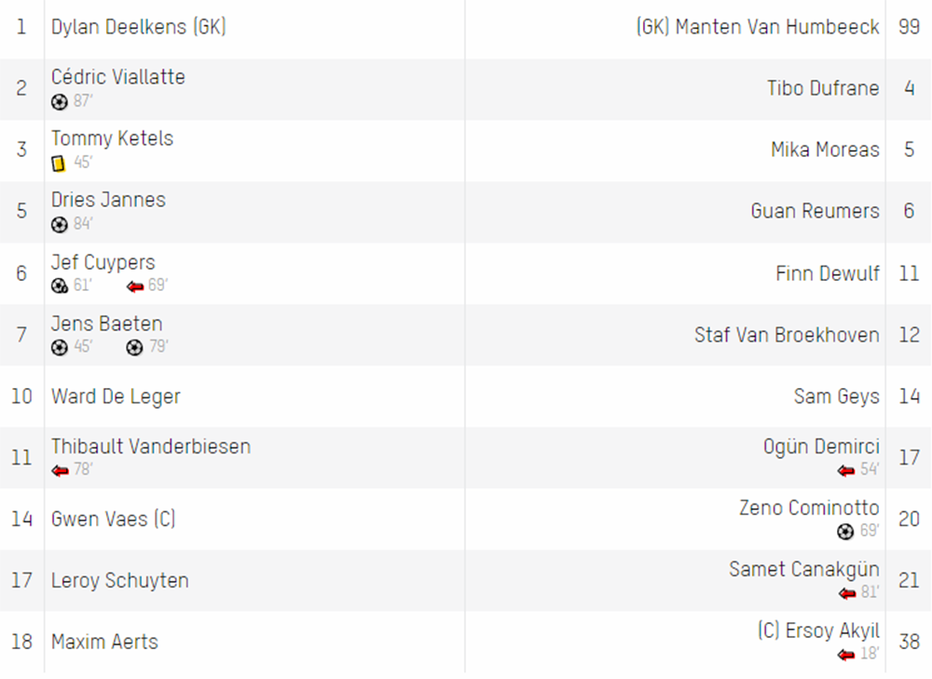Click Samet Canakgün's 81' substitution arrow

coord(847,593)
